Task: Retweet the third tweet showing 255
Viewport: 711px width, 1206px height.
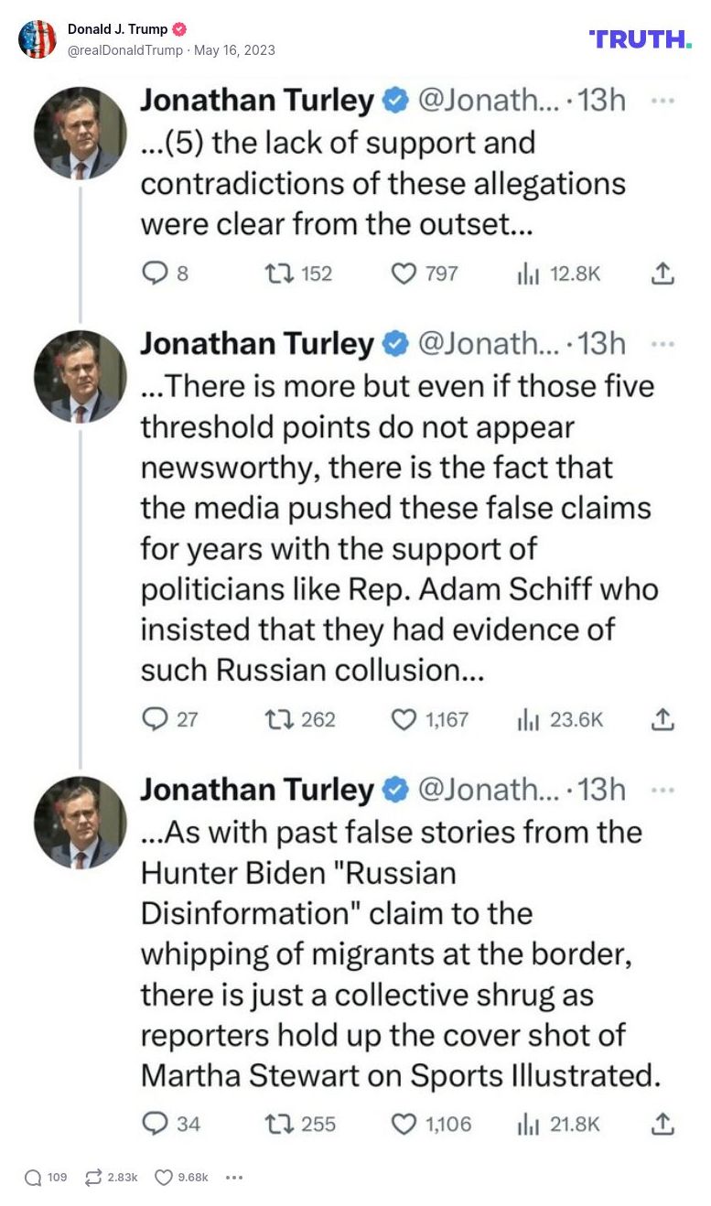Action: tap(275, 1124)
